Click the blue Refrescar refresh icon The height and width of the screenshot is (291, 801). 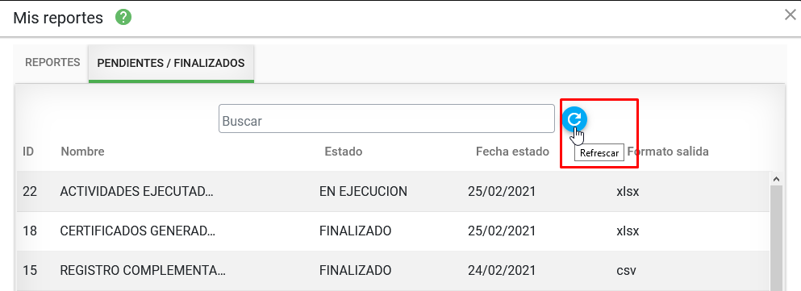tap(574, 119)
